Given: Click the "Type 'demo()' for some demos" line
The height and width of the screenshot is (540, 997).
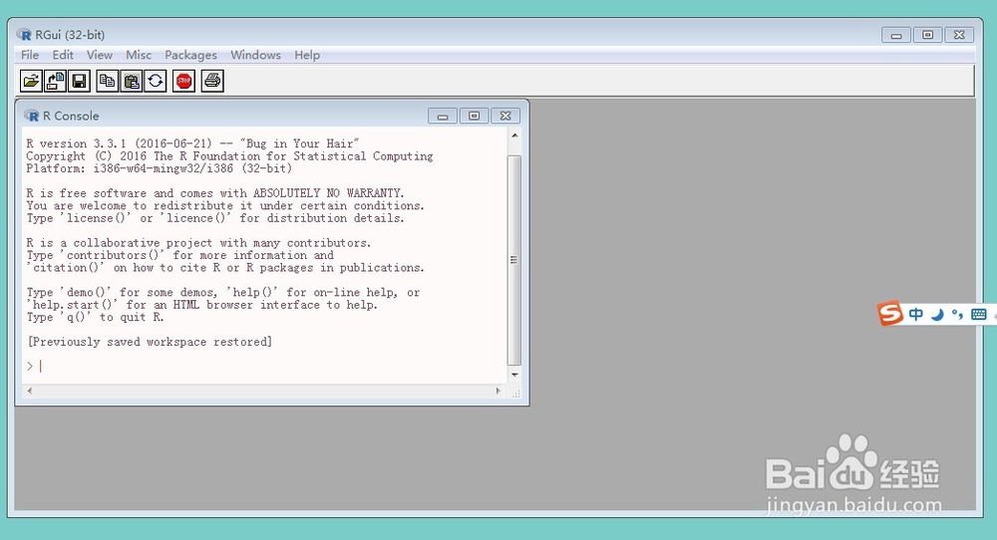Looking at the screenshot, I should [x=223, y=292].
